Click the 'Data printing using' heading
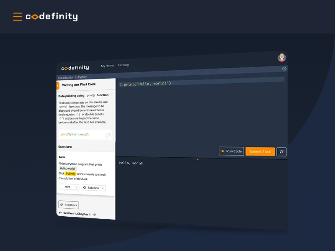 pos(71,96)
